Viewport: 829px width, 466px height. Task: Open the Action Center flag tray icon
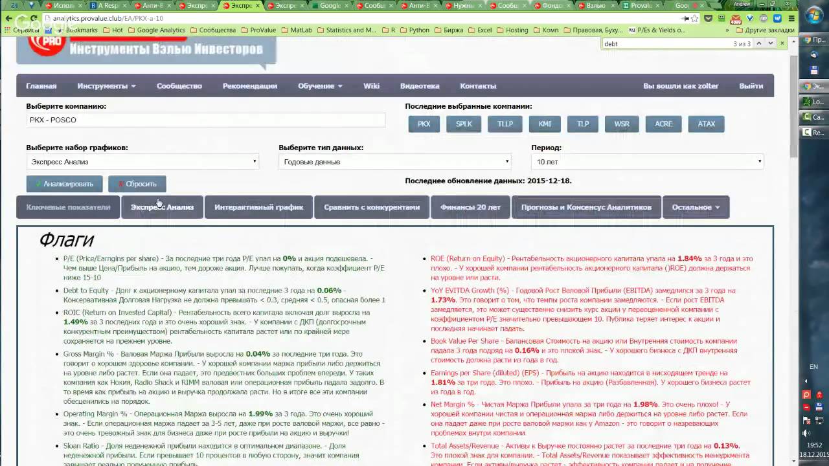806,420
